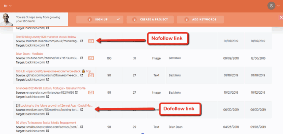Click external-link icon beside business.linkedin.com source

click(x=82, y=41)
